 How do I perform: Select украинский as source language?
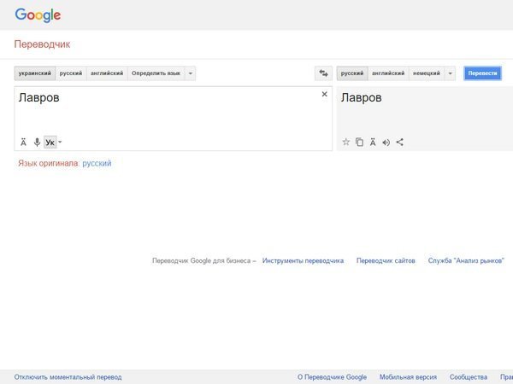click(x=35, y=73)
